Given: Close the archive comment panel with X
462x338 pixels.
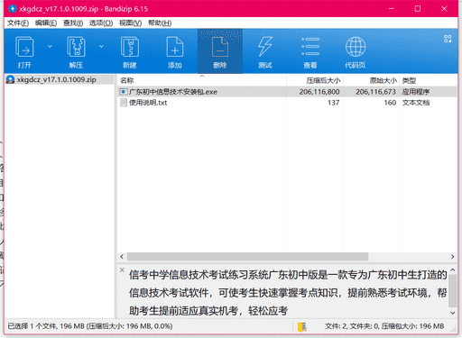Looking at the screenshot, I should click(122, 269).
